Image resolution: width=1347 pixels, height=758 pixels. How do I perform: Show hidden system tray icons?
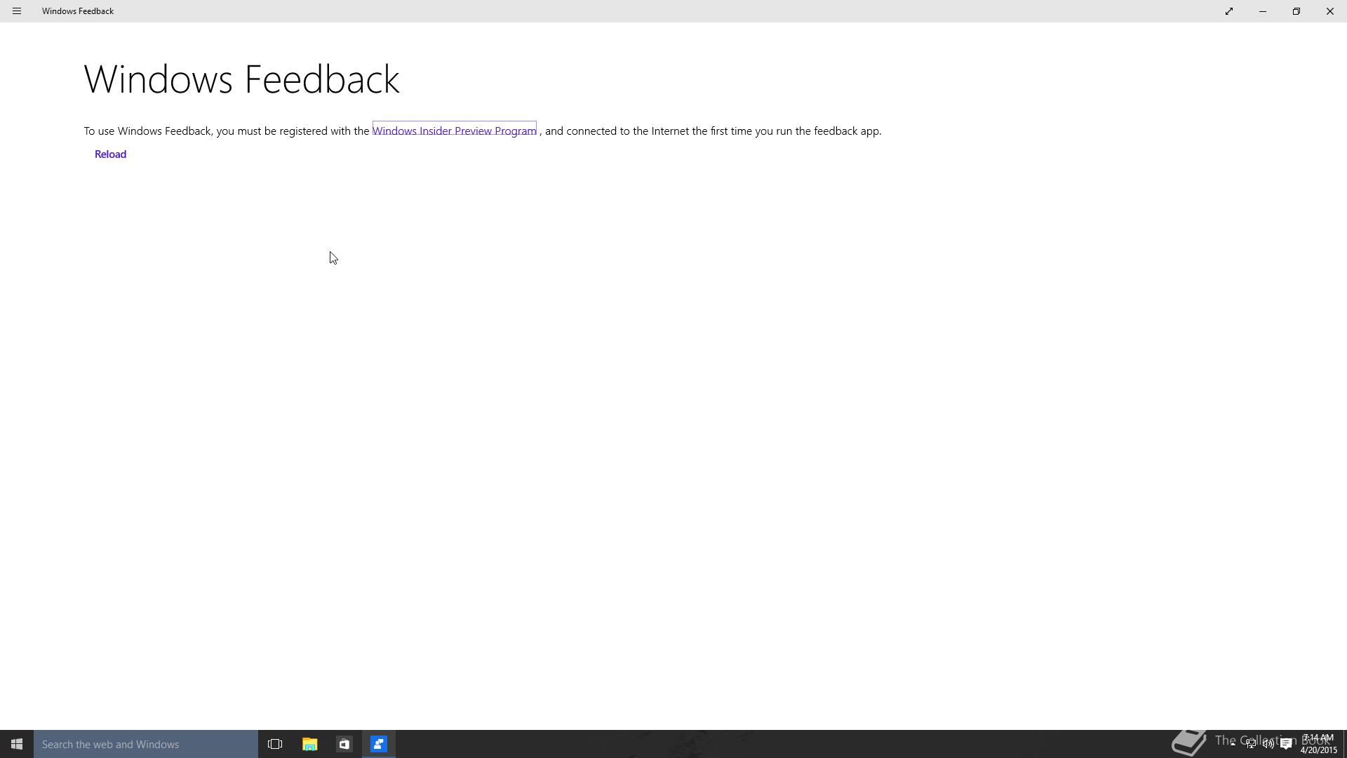pyautogui.click(x=1233, y=744)
